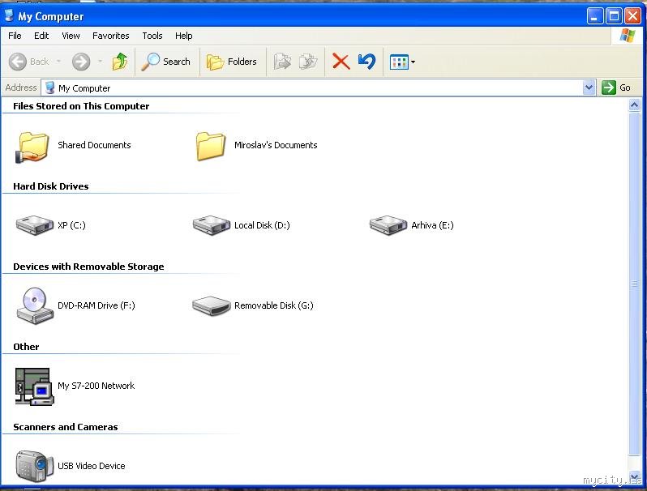Go up one folder level

click(x=120, y=62)
